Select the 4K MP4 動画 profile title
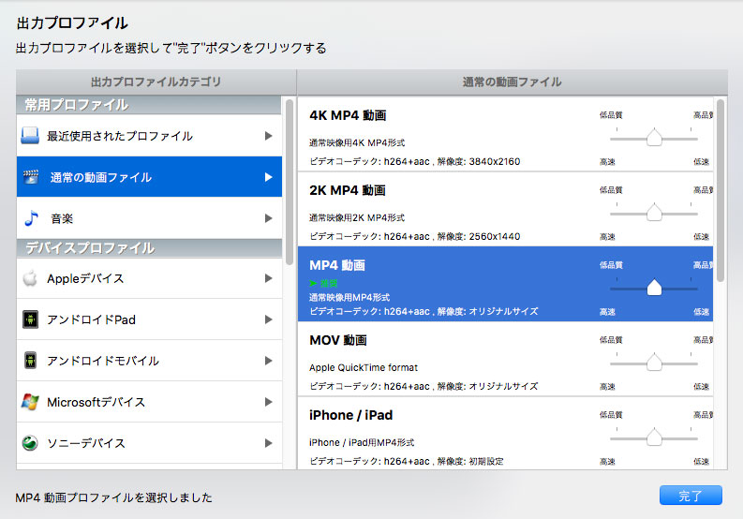This screenshot has height=519, width=743. click(x=348, y=115)
